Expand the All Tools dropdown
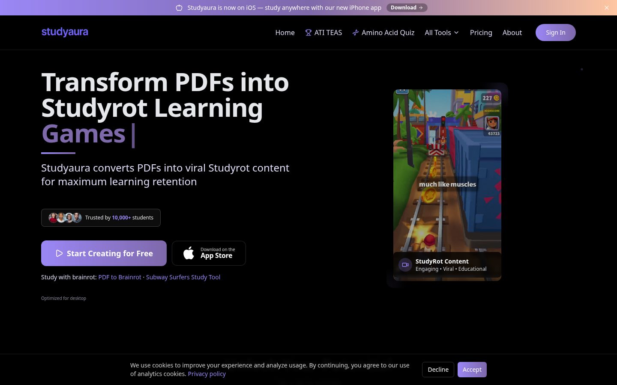This screenshot has height=385, width=617. 442,33
